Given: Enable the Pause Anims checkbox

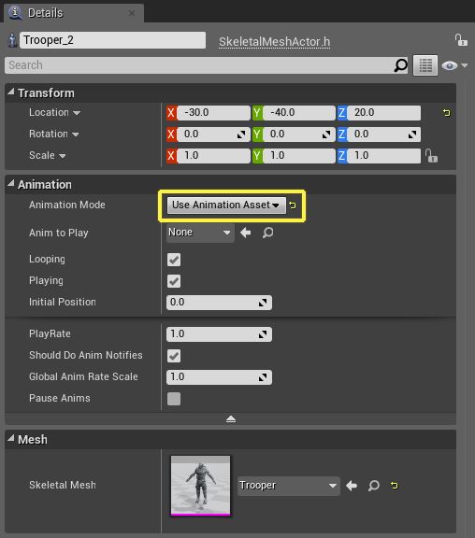Looking at the screenshot, I should point(174,399).
